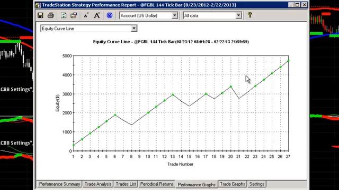
Task: Click the equity data point at trade 6
Action: (115, 115)
